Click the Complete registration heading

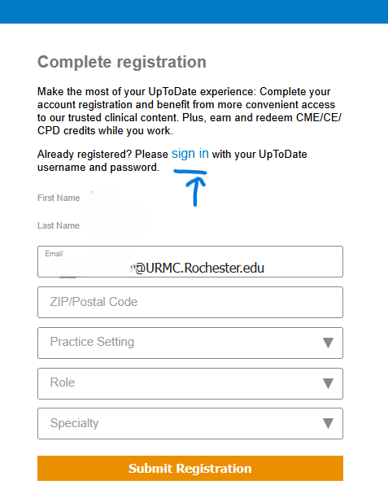122,62
